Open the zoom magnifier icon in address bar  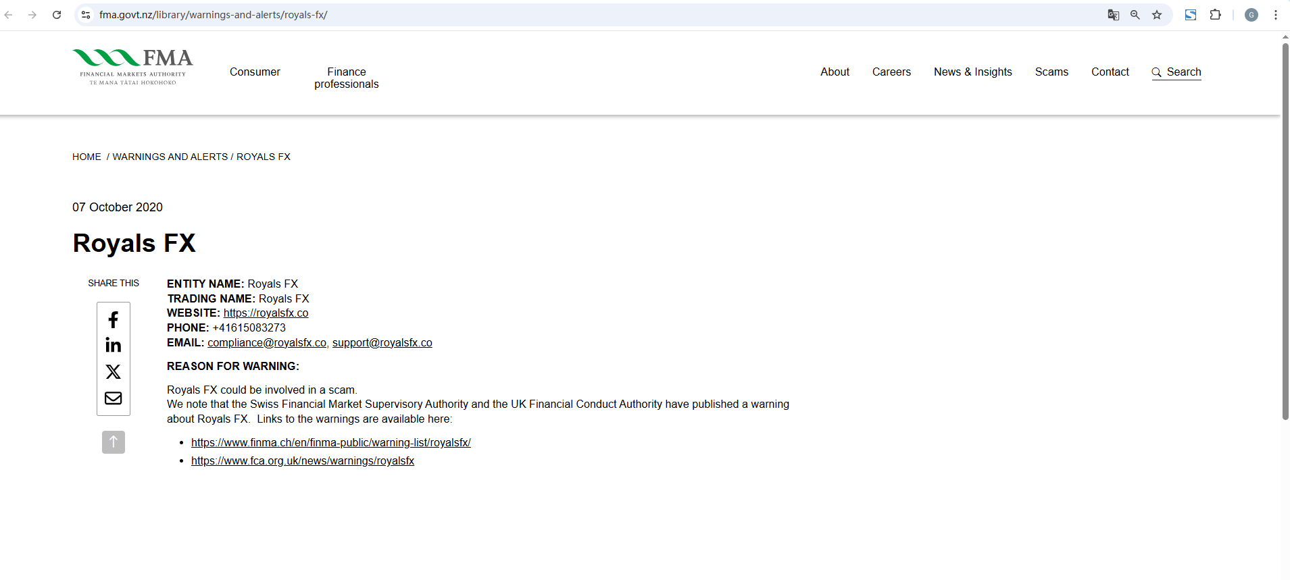click(1135, 15)
